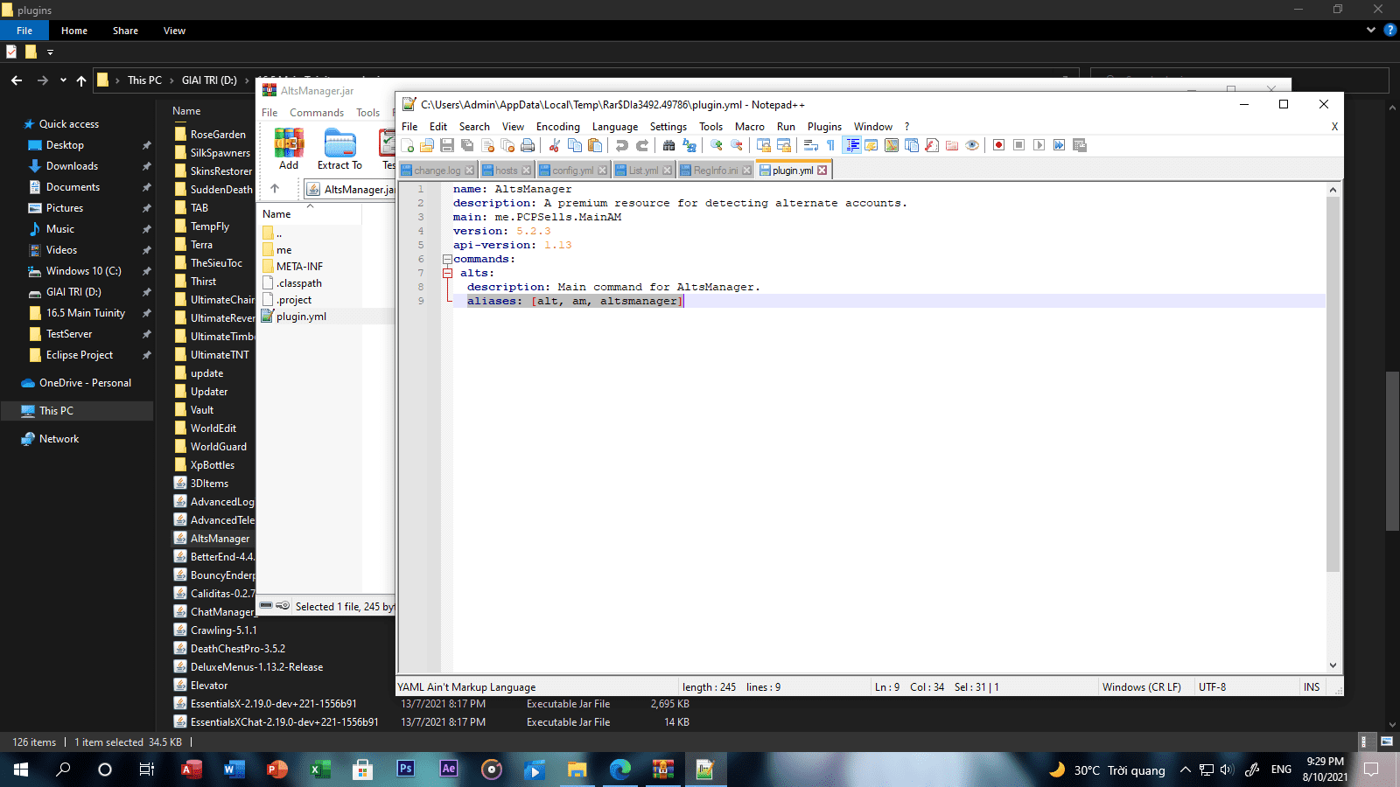Click the Playback macro icon

1039,145
